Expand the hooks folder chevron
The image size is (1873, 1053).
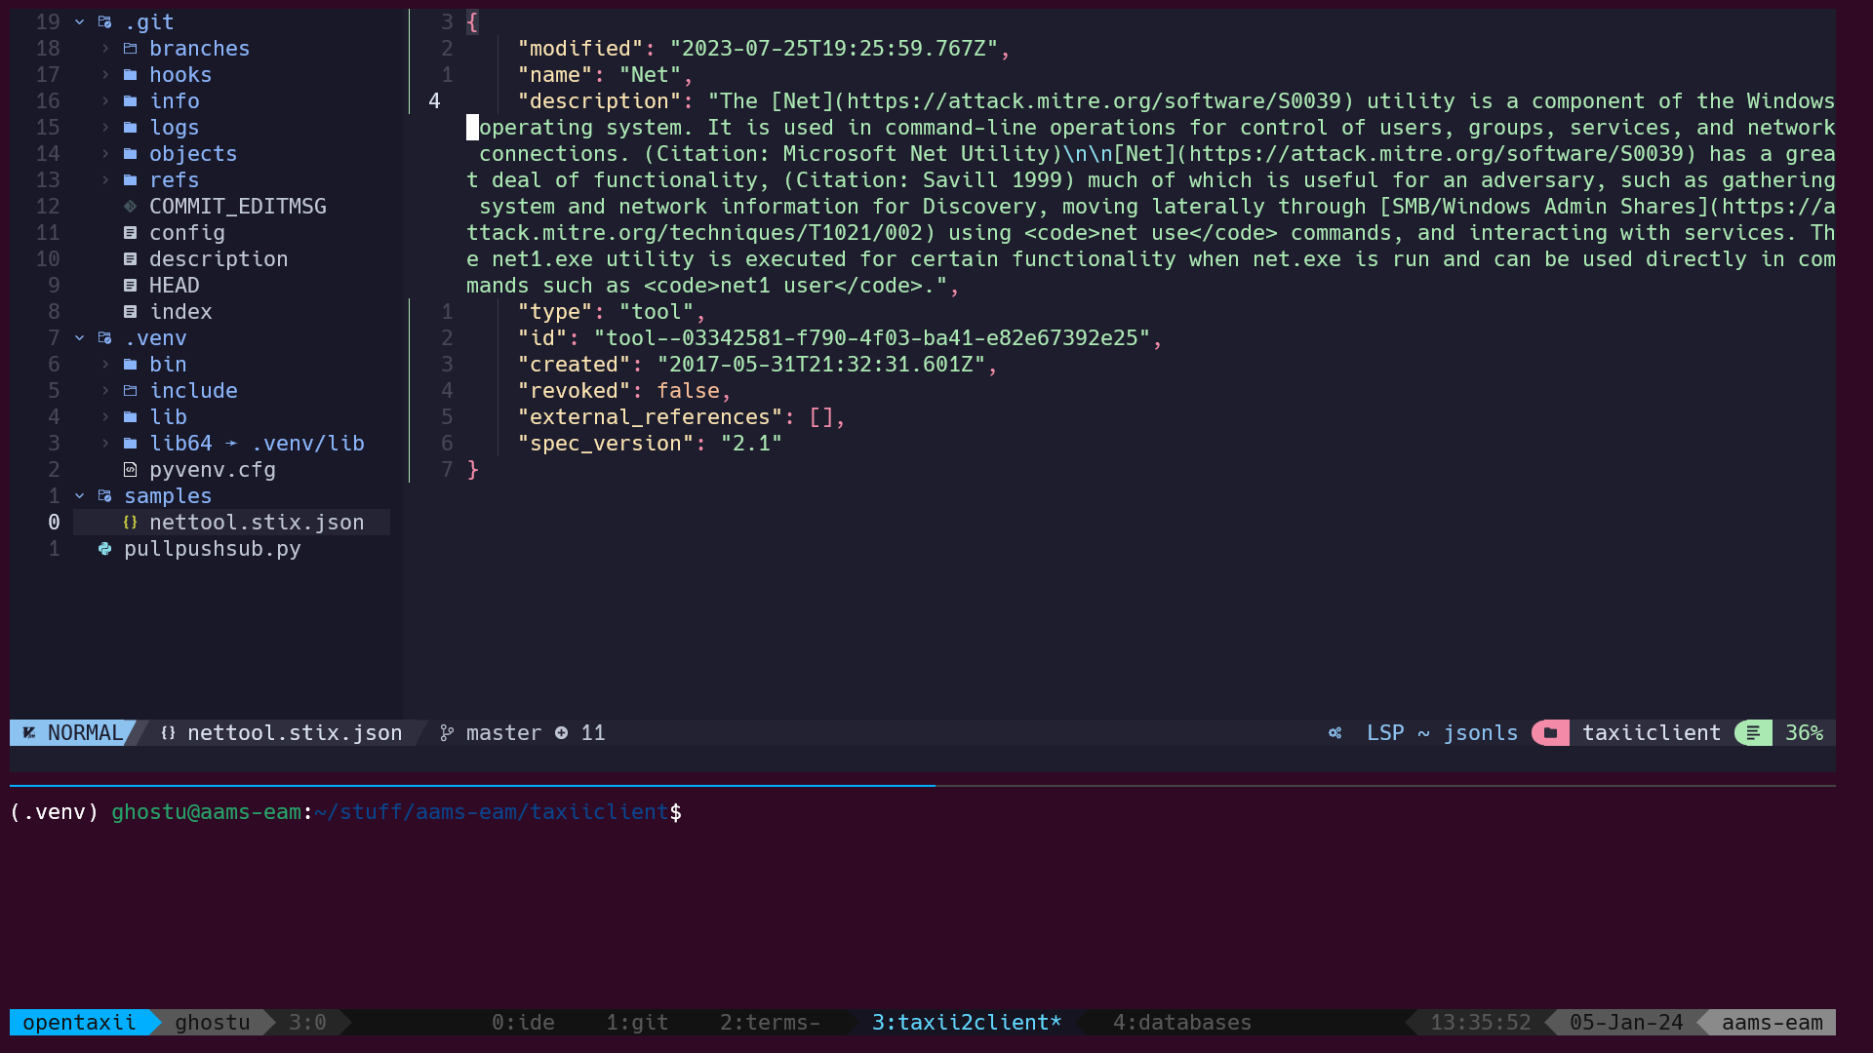[x=105, y=74]
